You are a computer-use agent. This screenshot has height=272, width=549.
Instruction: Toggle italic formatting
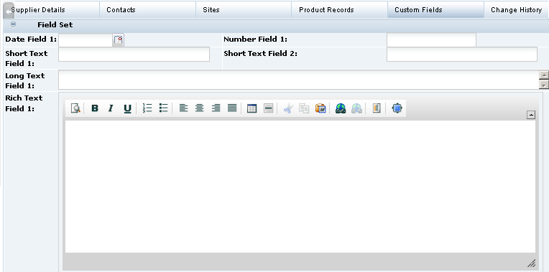[x=111, y=108]
